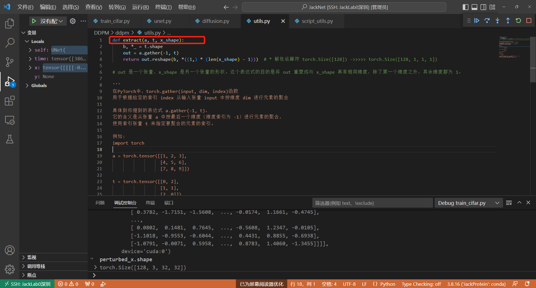Toggle the secondary side bar layout icon
Image resolution: width=536 pixels, height=288 pixels.
(483, 7)
